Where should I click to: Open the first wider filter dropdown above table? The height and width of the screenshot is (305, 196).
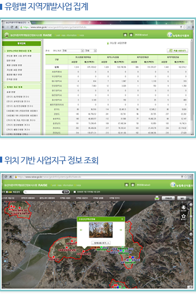click(73, 51)
